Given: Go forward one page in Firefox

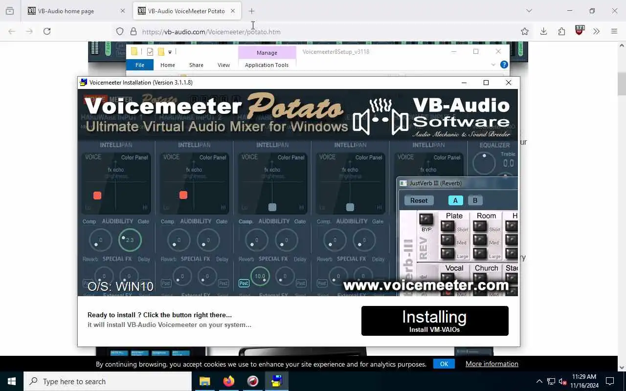Looking at the screenshot, I should coord(29,31).
